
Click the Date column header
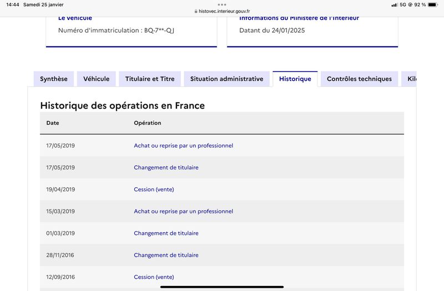tap(53, 123)
